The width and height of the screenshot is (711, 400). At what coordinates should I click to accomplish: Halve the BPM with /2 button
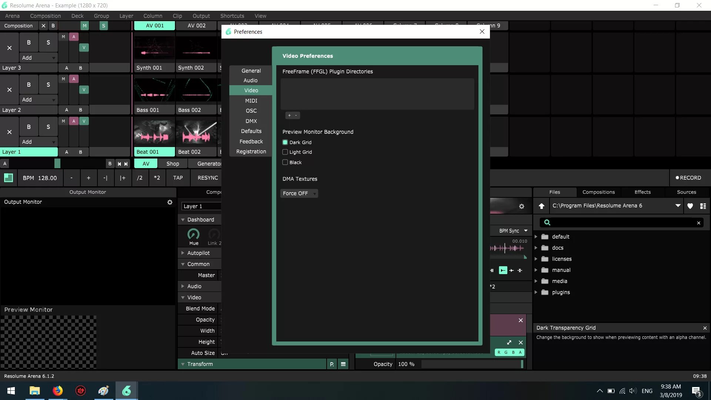(x=140, y=178)
